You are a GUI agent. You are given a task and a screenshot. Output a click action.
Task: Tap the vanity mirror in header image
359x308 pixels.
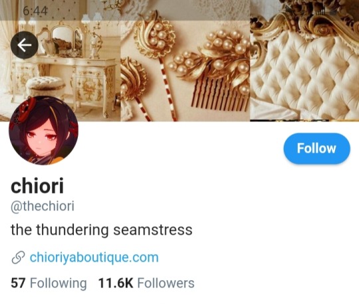(62, 40)
